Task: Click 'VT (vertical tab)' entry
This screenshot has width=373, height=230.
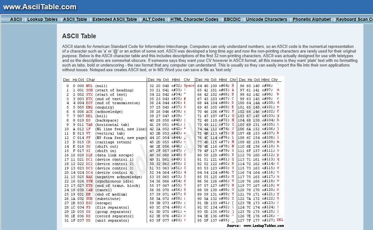Action: click(x=105, y=133)
